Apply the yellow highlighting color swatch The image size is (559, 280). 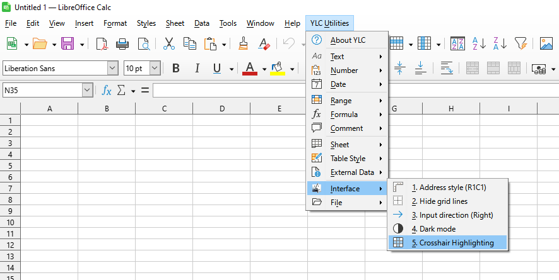[277, 68]
